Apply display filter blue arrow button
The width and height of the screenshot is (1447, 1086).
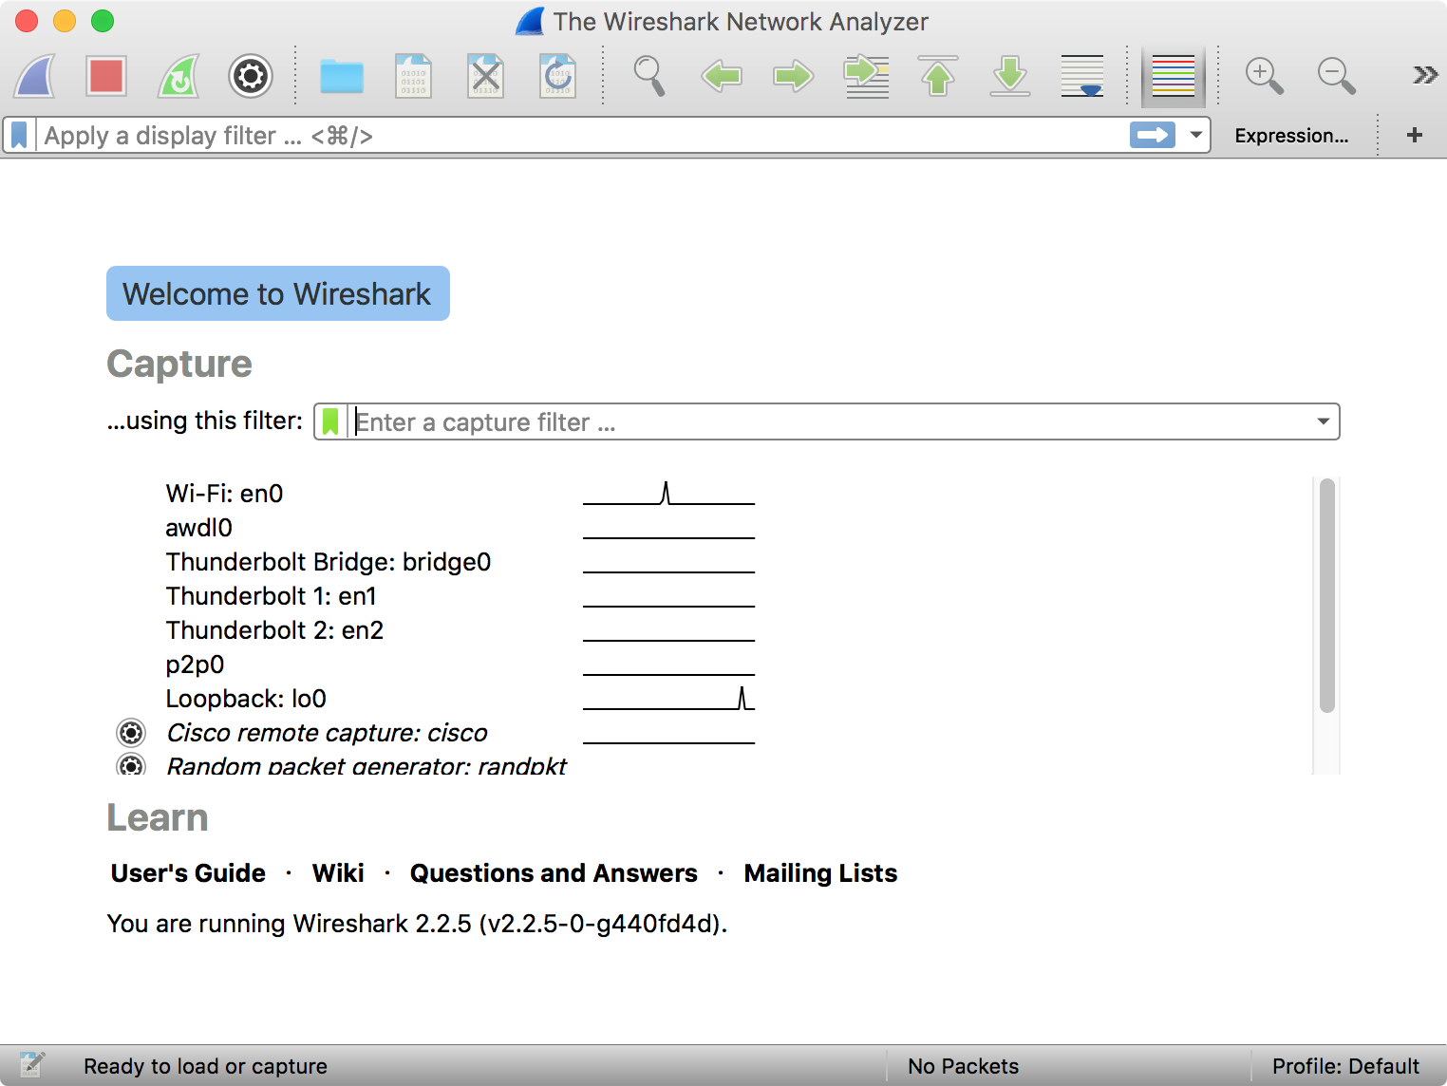click(1153, 136)
